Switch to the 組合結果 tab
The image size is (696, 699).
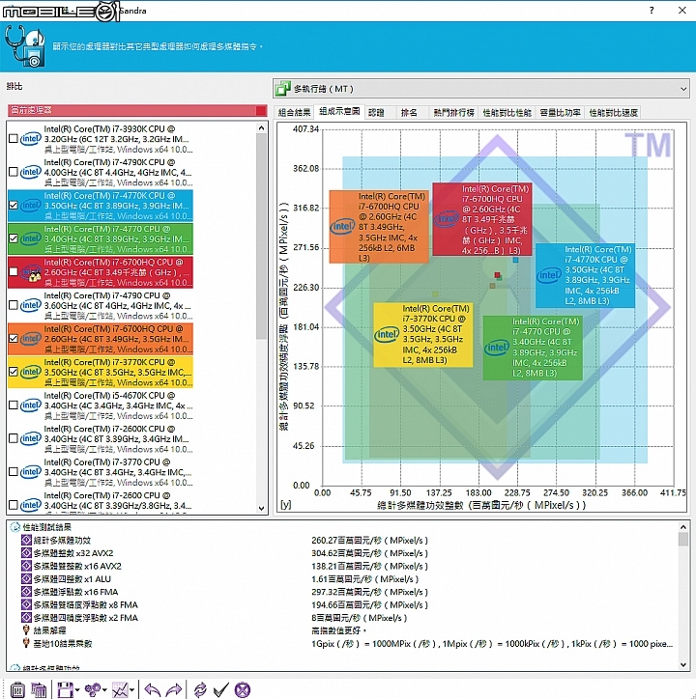(x=294, y=112)
